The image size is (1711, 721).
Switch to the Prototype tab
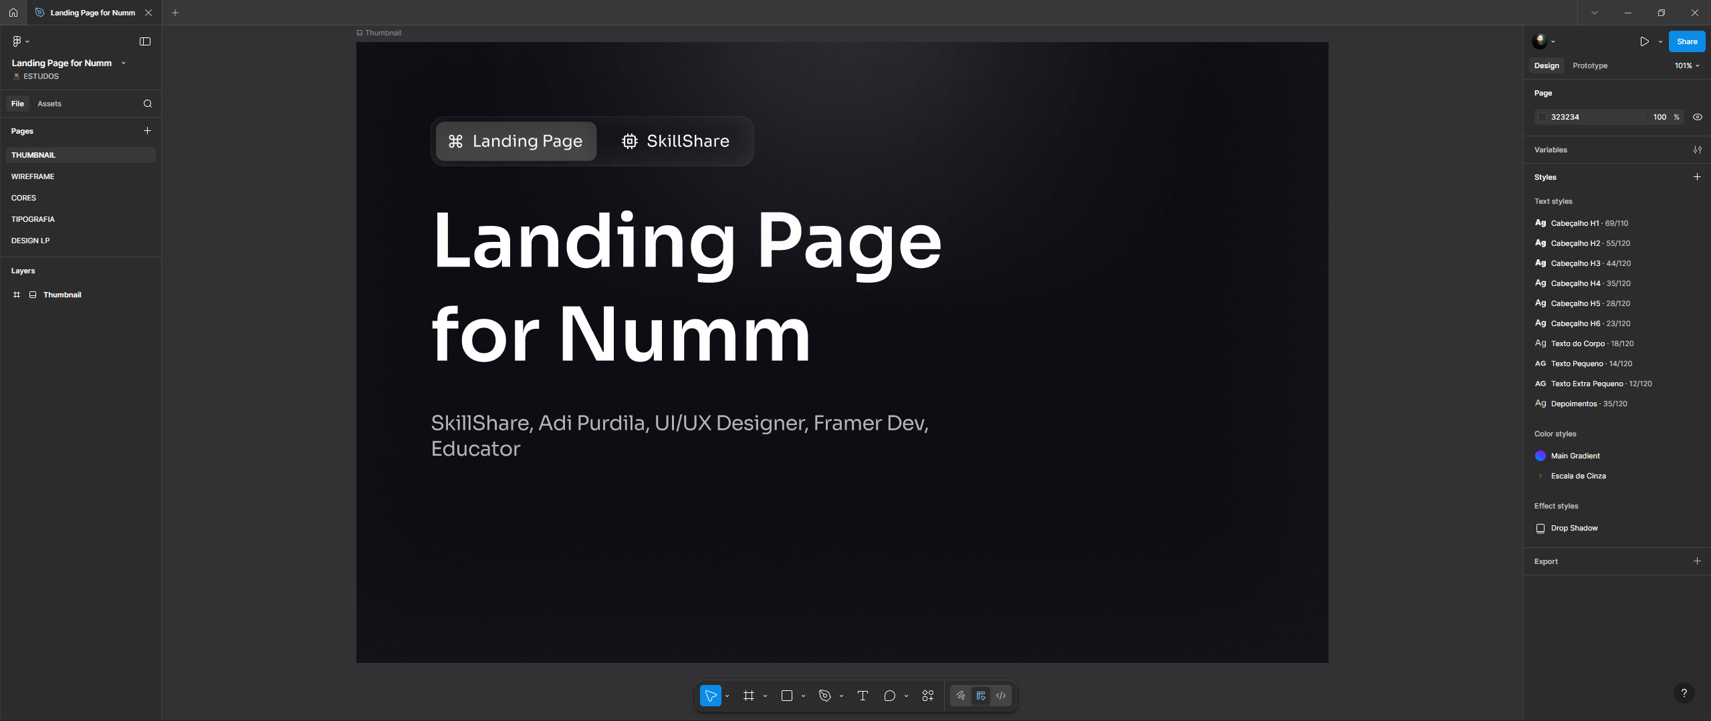tap(1589, 65)
